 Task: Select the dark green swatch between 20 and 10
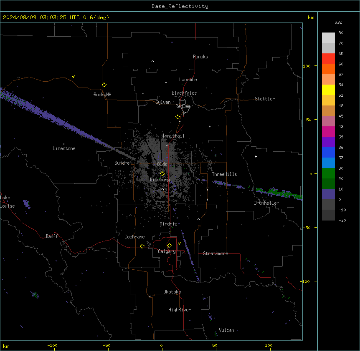tap(328, 183)
